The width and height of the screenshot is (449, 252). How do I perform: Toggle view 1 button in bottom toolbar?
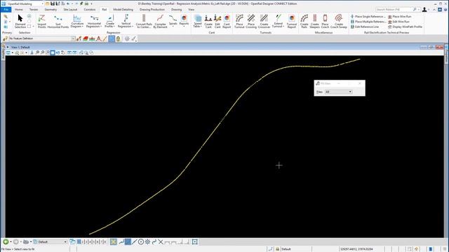click(79, 241)
